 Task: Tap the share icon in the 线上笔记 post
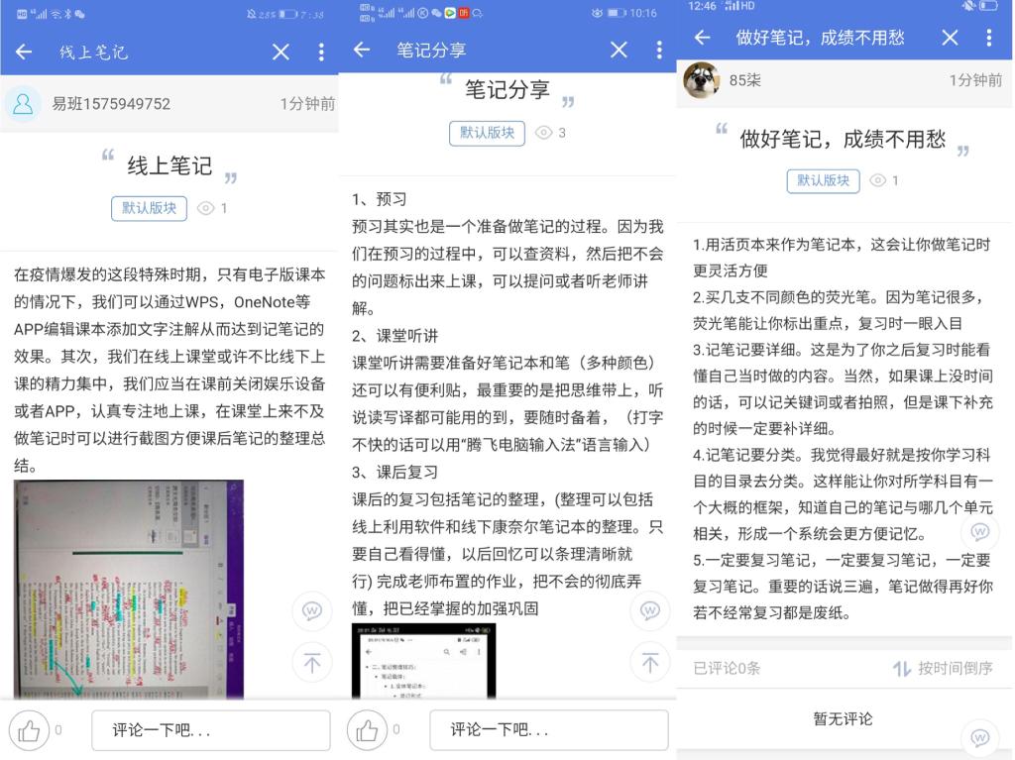click(311, 611)
